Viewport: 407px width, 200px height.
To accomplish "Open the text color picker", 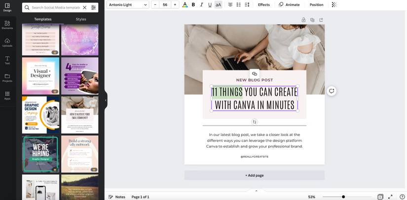I will pos(185,4).
